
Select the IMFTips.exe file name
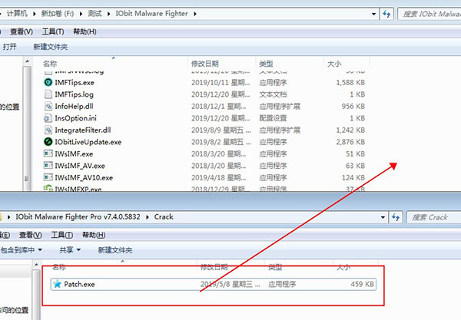(x=75, y=83)
